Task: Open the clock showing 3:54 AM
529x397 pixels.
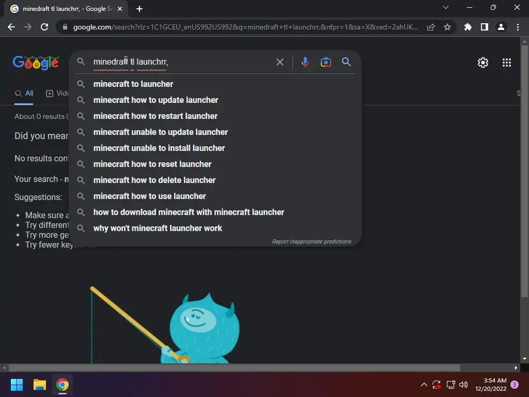Action: click(491, 385)
